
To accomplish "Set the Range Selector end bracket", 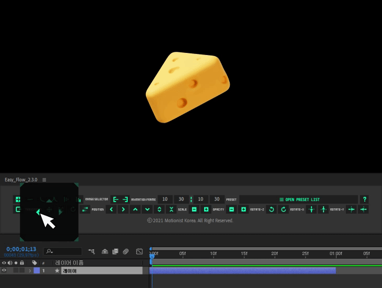I will coord(125,200).
